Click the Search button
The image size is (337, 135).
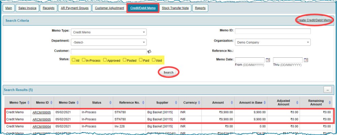[x=168, y=73]
